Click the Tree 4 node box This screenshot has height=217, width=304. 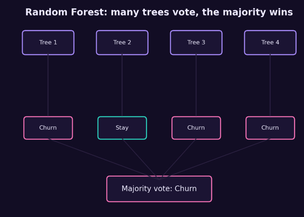coord(270,43)
